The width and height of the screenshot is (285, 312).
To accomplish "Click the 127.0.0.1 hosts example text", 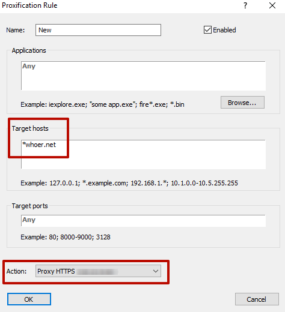I will click(x=65, y=183).
